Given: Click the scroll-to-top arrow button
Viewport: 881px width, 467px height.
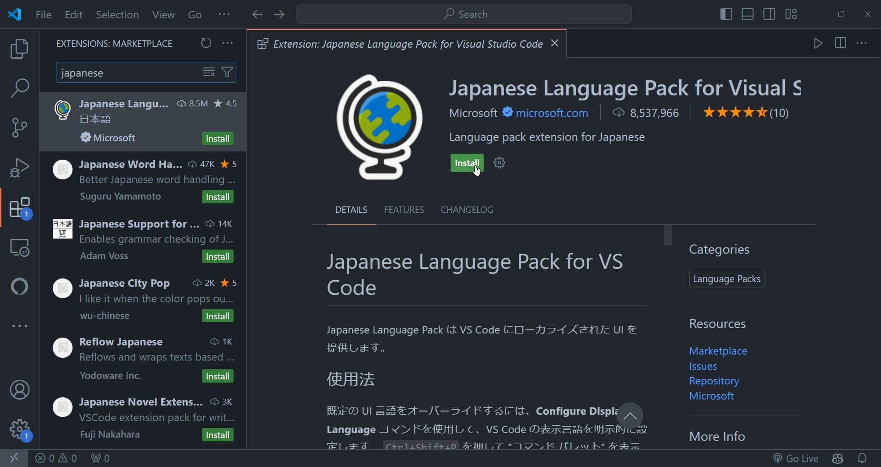Looking at the screenshot, I should tap(630, 416).
